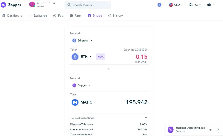Click the MATIC token logo icon
This screenshot has width=223, height=136.
point(75,102)
